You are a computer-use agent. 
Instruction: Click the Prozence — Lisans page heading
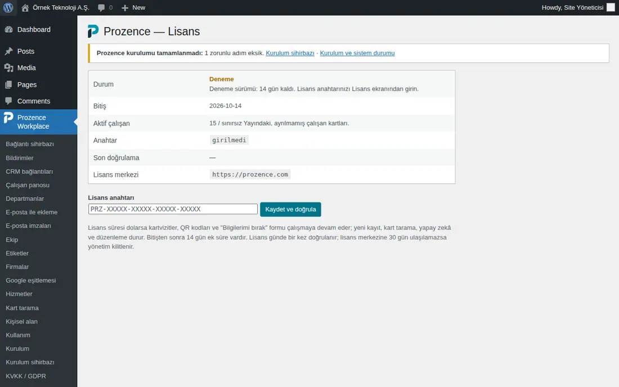151,31
